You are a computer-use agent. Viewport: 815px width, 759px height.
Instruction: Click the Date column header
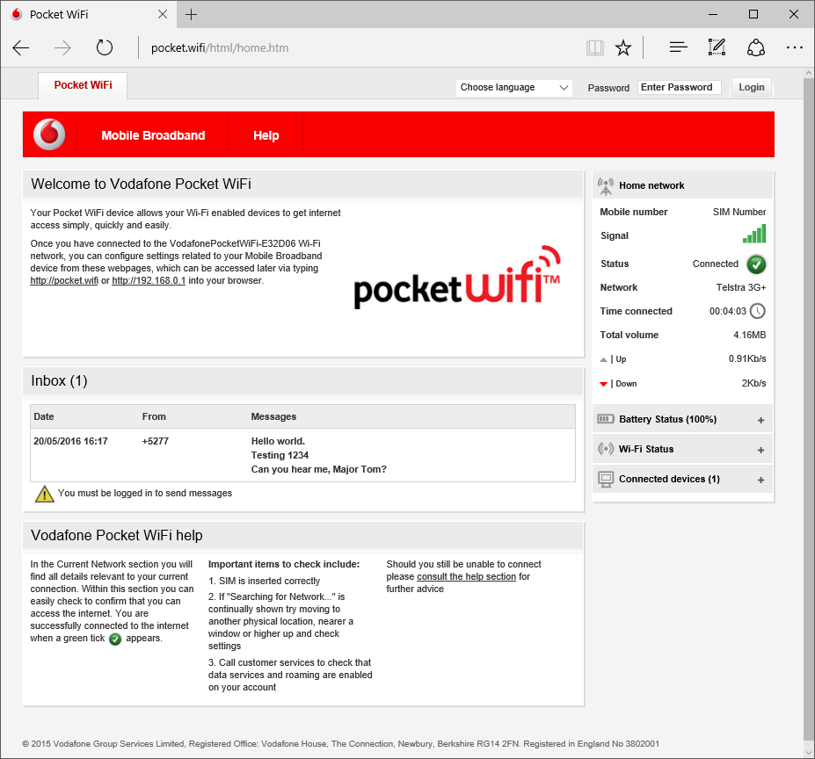pos(44,416)
